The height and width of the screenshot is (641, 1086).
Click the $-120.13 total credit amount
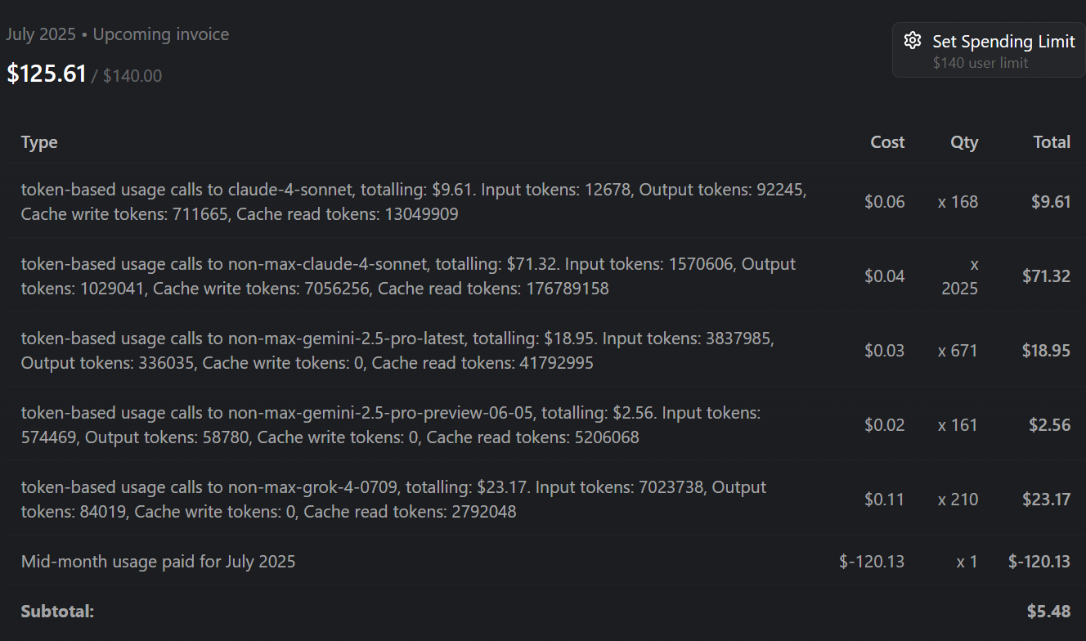[1039, 562]
